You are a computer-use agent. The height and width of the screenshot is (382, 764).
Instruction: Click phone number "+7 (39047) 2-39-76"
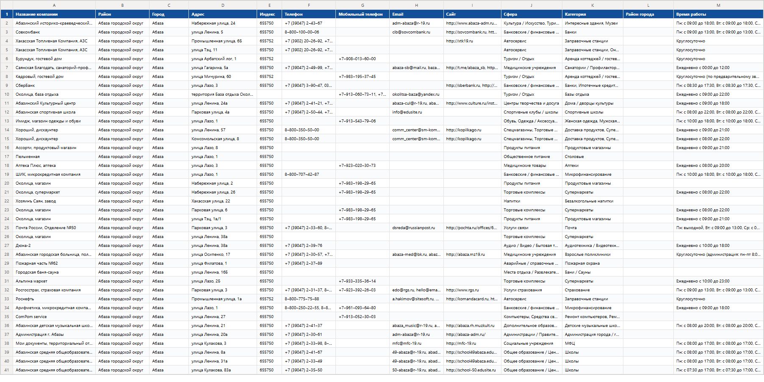point(309,246)
